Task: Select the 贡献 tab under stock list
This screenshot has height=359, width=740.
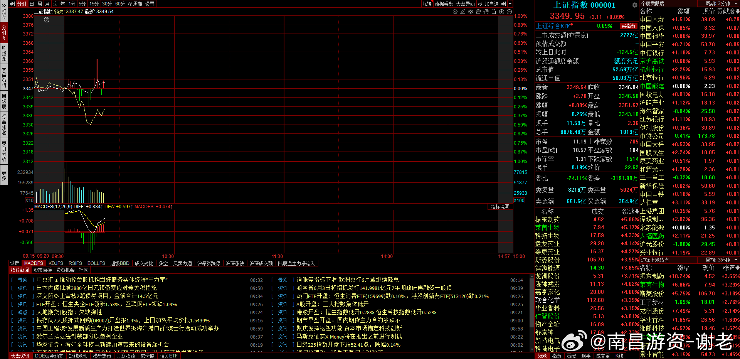Action: [x=571, y=356]
